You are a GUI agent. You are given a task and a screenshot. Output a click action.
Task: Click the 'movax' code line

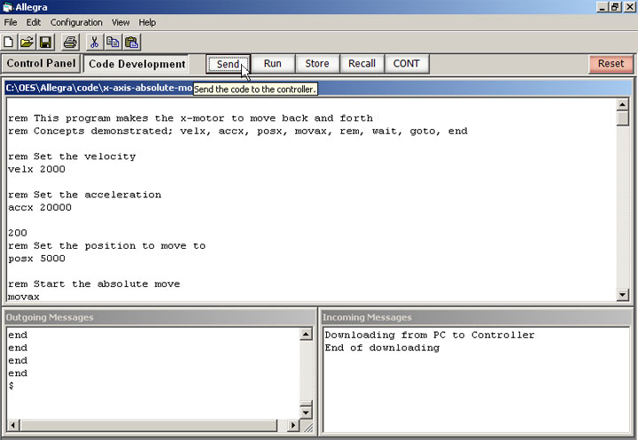coord(24,297)
